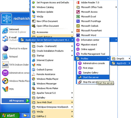The width and height of the screenshot is (131, 118).
Task: Expand the Dmgr01 profile arrow
Action: click(x=130, y=59)
